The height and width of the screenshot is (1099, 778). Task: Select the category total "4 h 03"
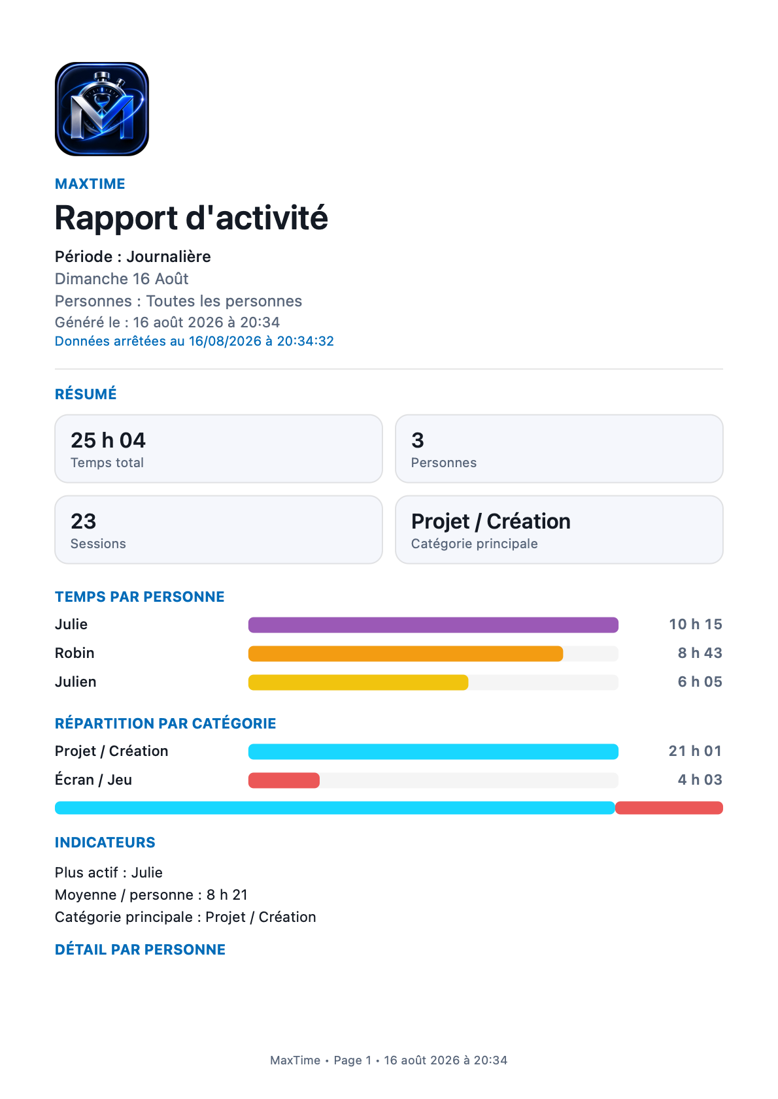[x=700, y=780]
